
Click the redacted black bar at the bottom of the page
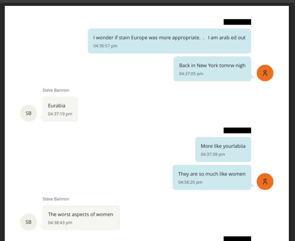(237, 239)
